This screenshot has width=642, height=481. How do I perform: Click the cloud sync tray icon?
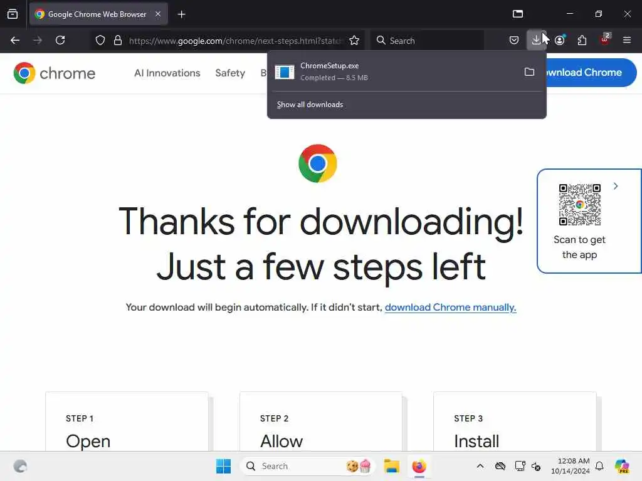[500, 466]
